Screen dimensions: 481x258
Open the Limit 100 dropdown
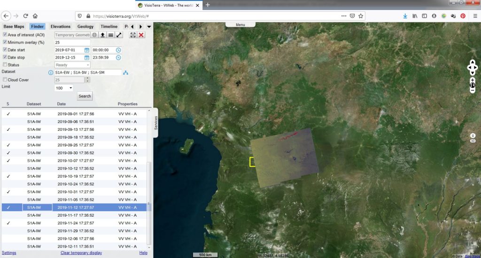coord(64,88)
